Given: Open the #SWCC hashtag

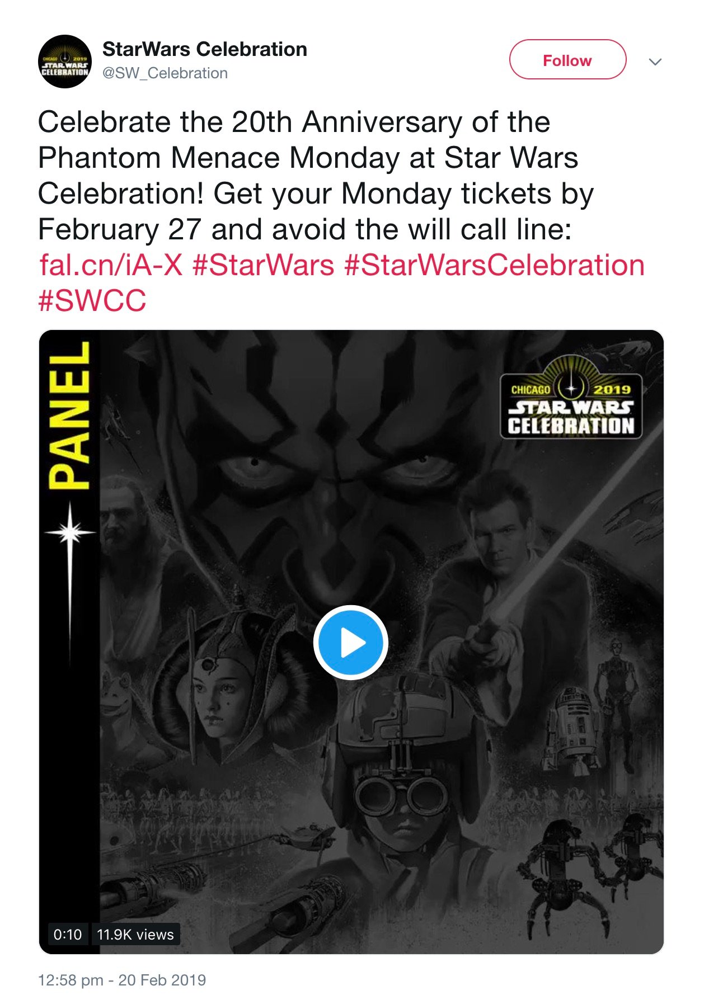Looking at the screenshot, I should [x=92, y=300].
